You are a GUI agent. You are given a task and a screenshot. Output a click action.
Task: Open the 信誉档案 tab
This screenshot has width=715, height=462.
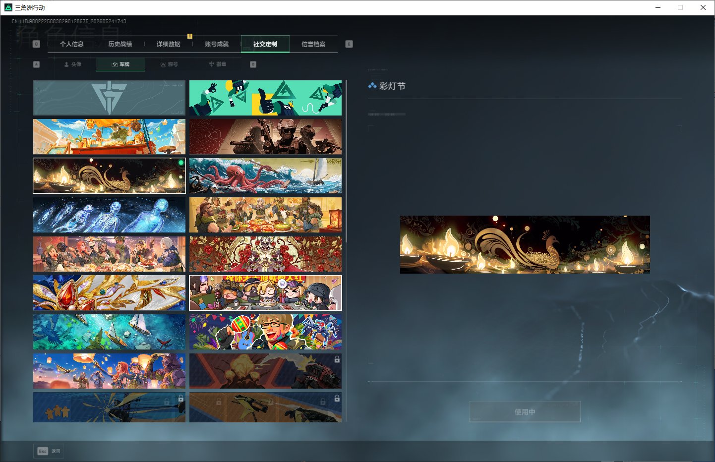point(313,44)
